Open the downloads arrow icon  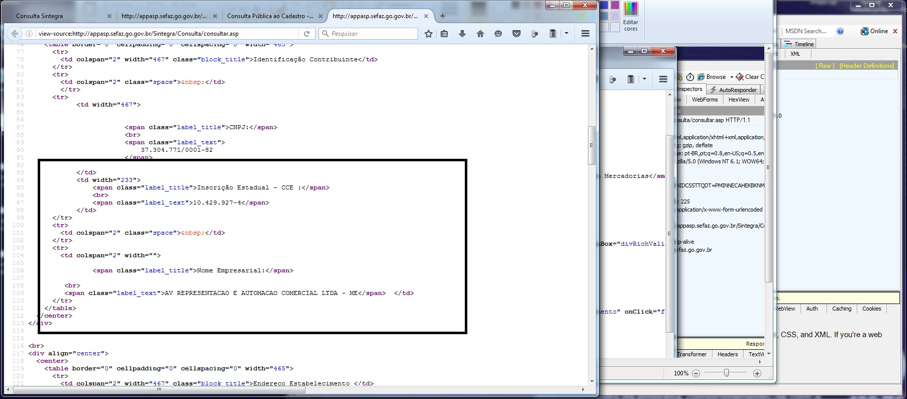pos(462,34)
